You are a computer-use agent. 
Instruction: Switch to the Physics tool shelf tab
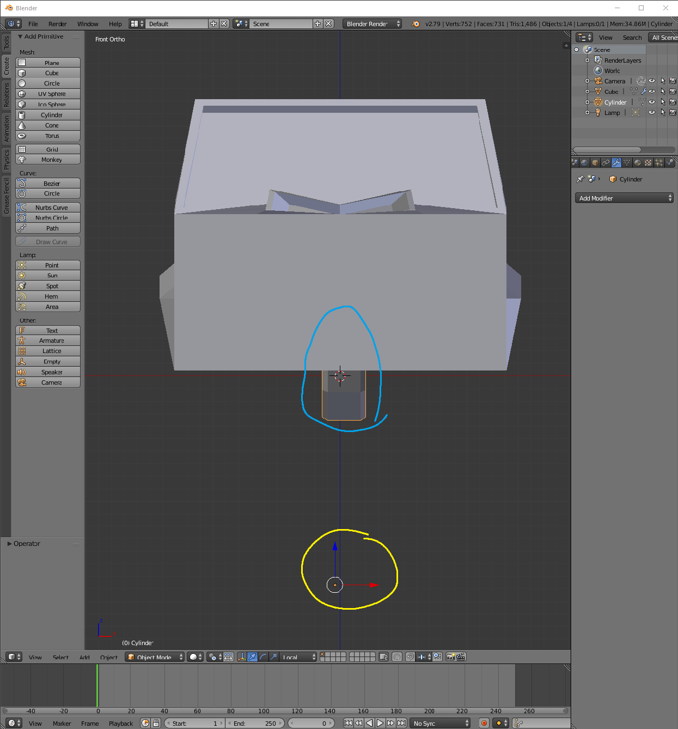click(x=6, y=159)
